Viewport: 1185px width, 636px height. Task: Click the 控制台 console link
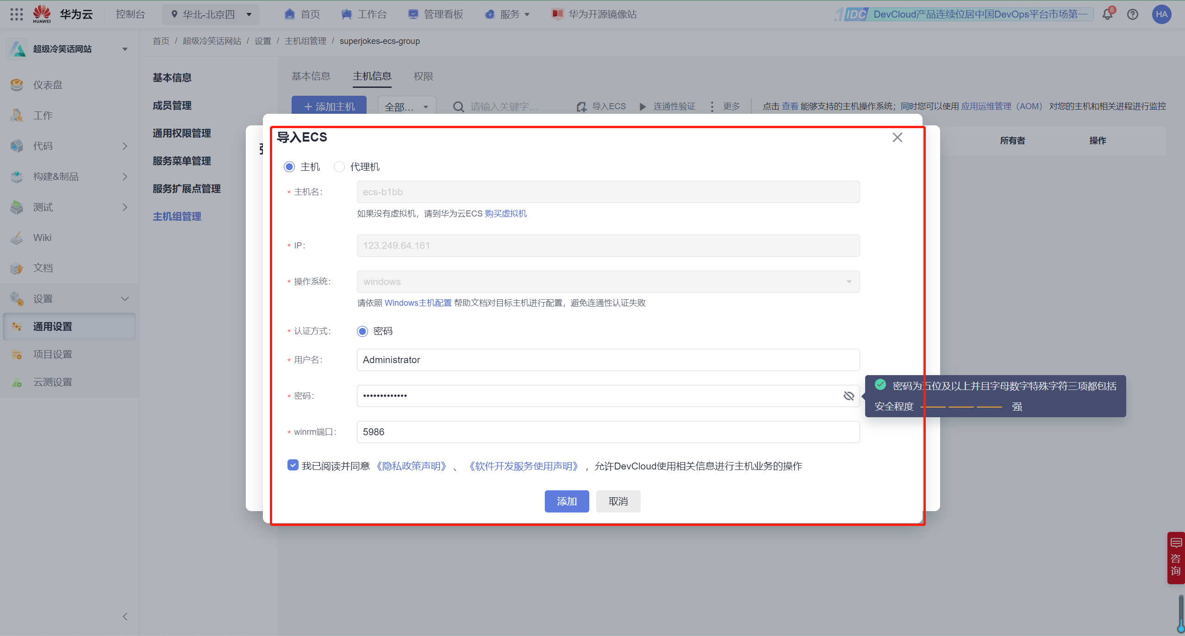point(131,14)
